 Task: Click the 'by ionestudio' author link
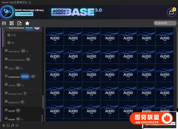(x=24, y=14)
